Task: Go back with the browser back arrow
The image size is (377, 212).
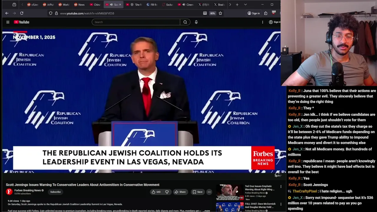Action: [x=7, y=13]
